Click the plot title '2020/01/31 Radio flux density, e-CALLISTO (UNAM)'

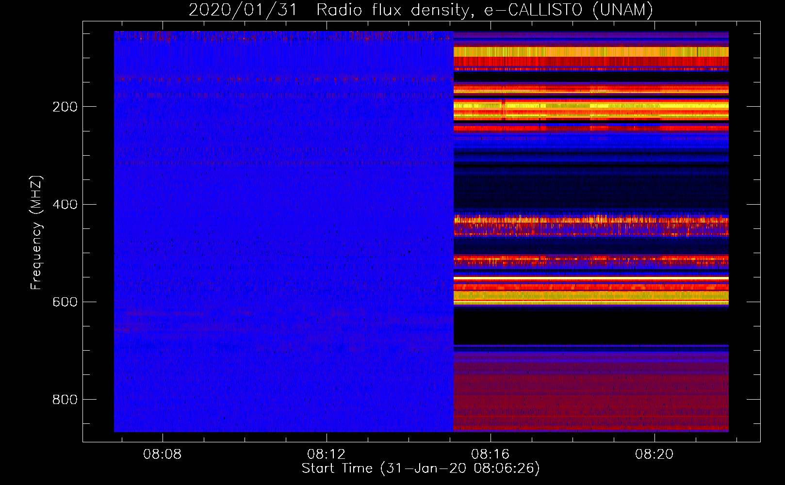tap(421, 10)
